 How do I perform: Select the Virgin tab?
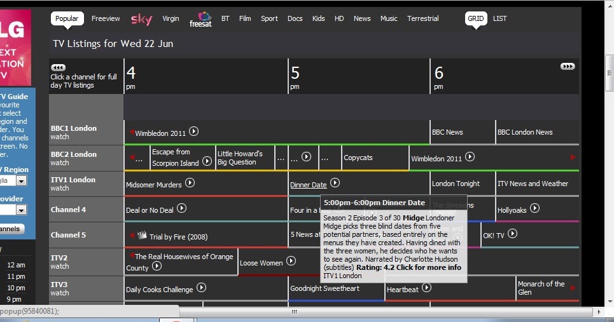click(x=171, y=18)
